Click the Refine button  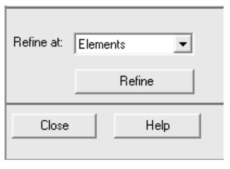coord(134,82)
